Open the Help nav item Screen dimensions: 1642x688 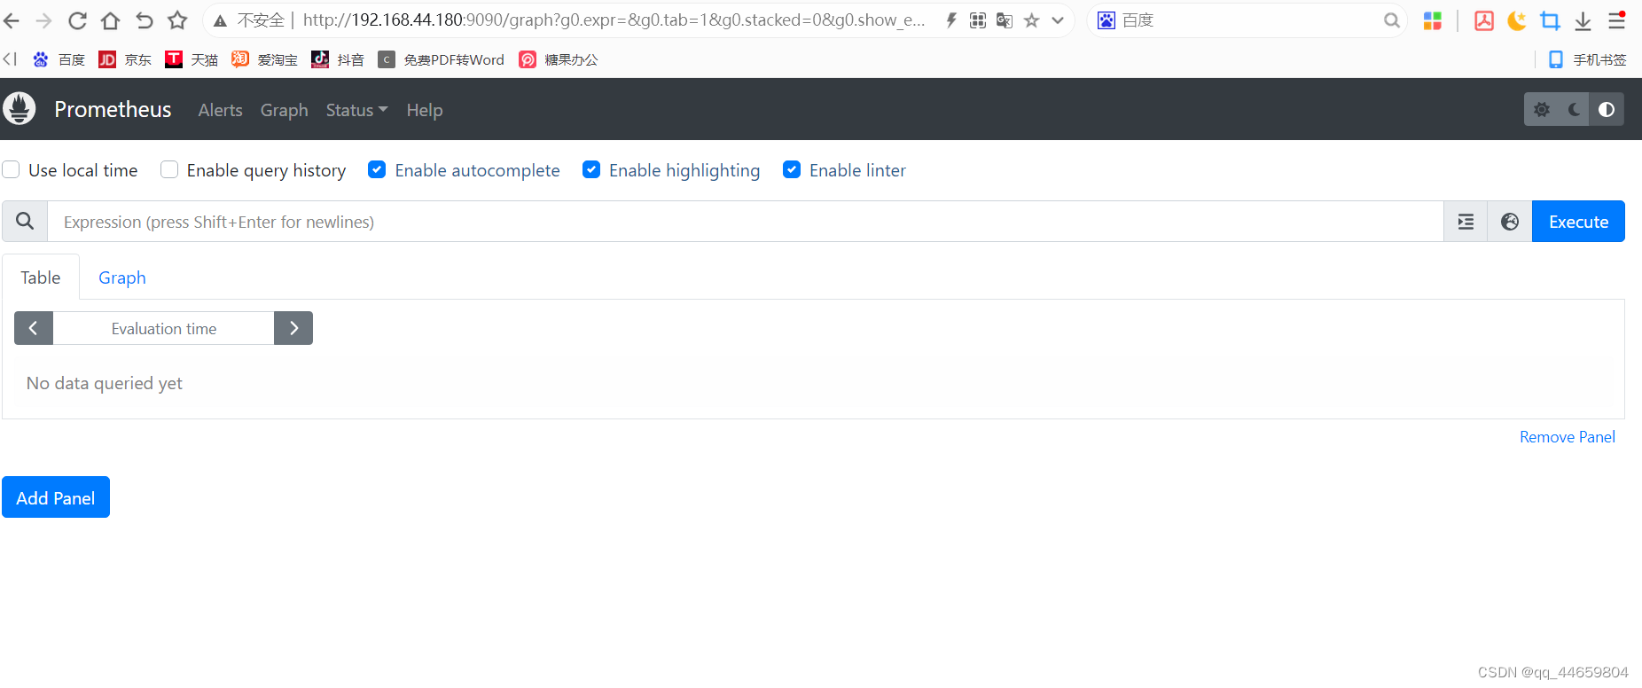pos(424,110)
